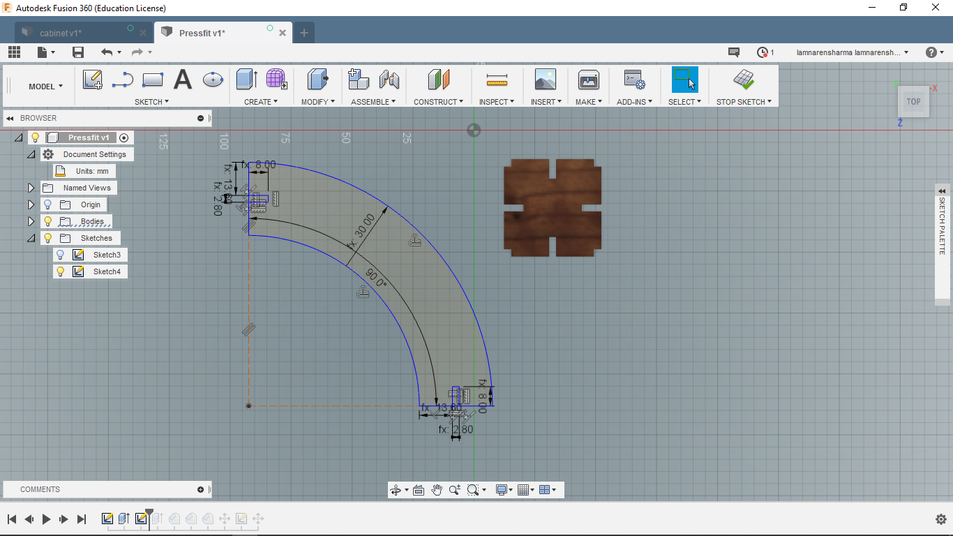953x536 pixels.
Task: Expand the Named Views tree node
Action: pos(31,188)
